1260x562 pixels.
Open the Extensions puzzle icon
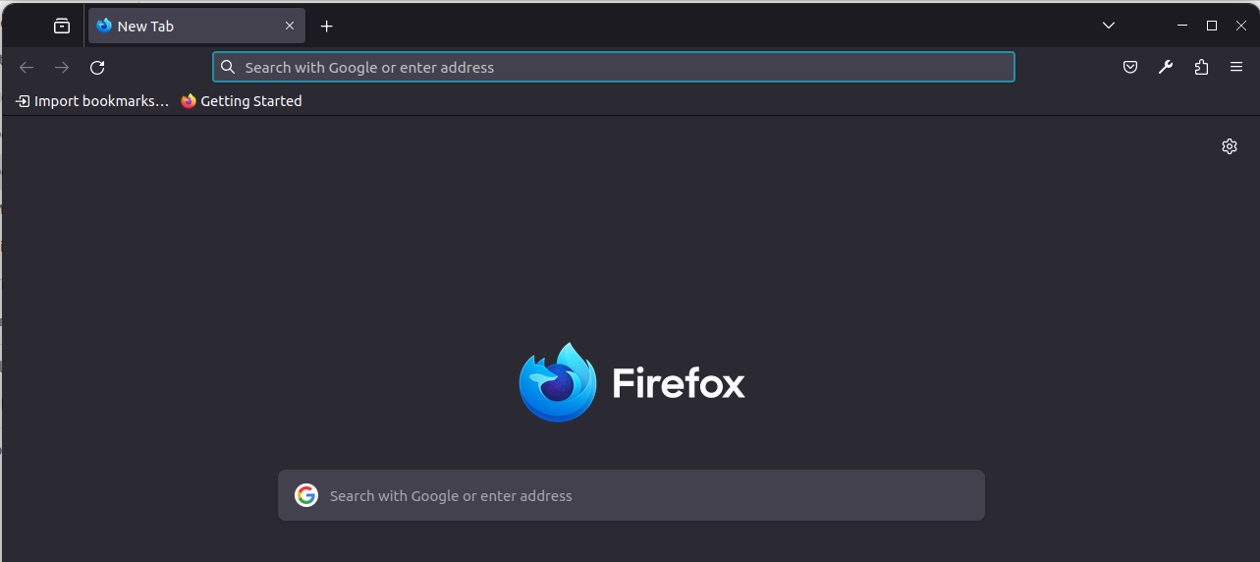point(1201,67)
